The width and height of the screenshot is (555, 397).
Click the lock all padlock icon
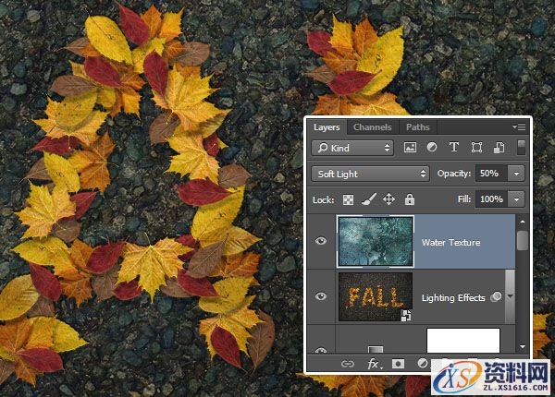[x=409, y=199]
